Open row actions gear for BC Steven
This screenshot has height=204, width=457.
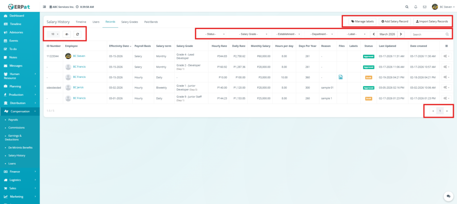coord(446,56)
